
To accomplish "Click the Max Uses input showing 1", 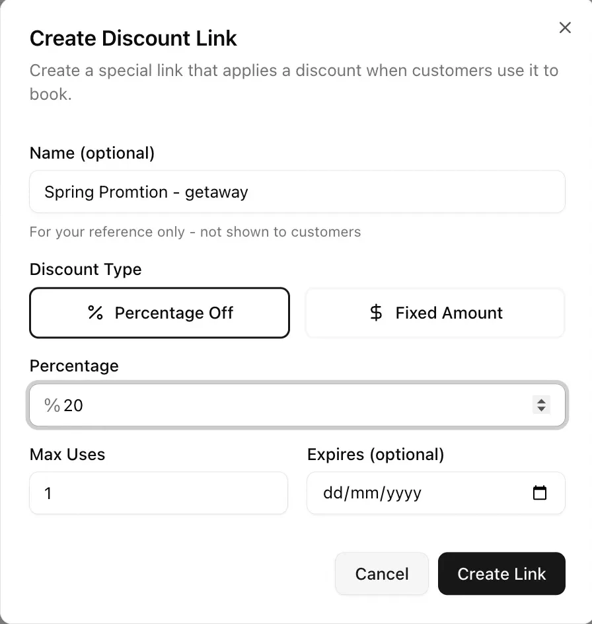I will (159, 492).
